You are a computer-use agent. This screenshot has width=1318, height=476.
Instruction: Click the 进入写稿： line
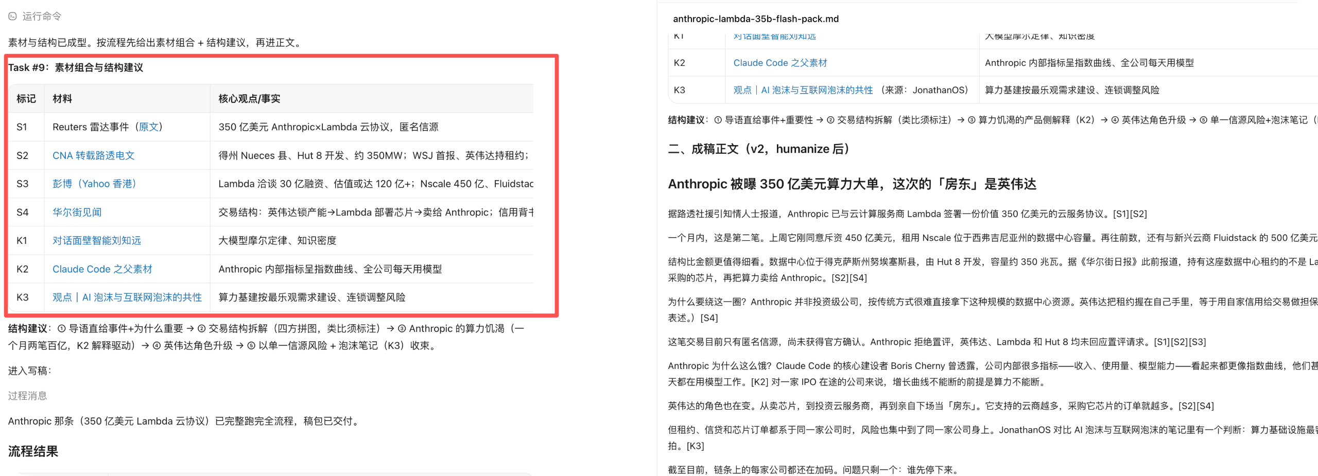30,371
